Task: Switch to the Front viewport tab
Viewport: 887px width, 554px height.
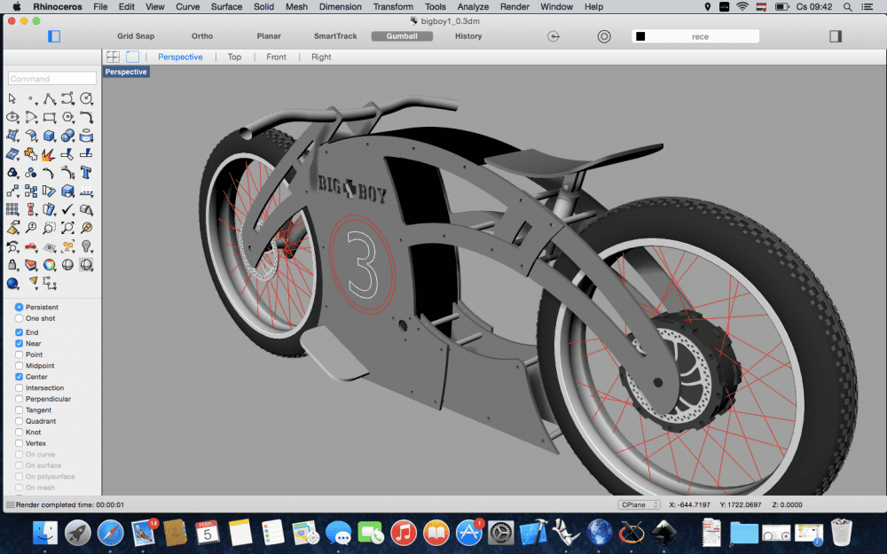Action: pyautogui.click(x=276, y=57)
